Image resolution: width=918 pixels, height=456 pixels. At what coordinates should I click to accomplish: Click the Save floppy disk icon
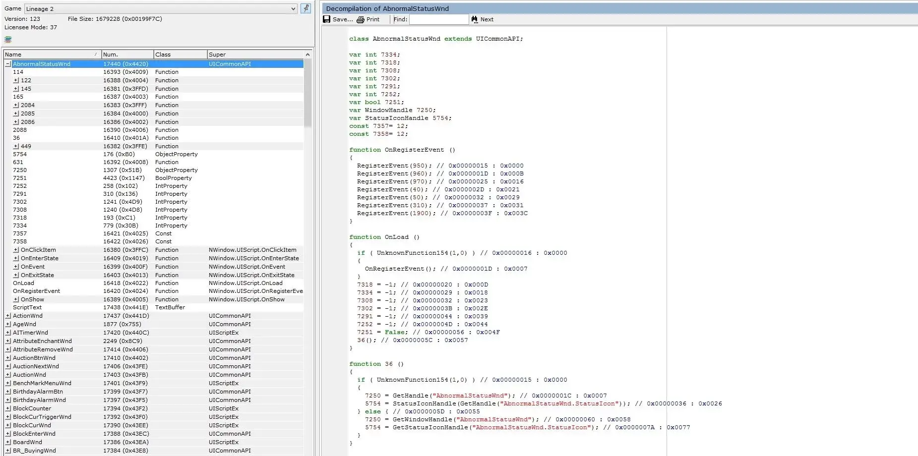[x=326, y=19]
